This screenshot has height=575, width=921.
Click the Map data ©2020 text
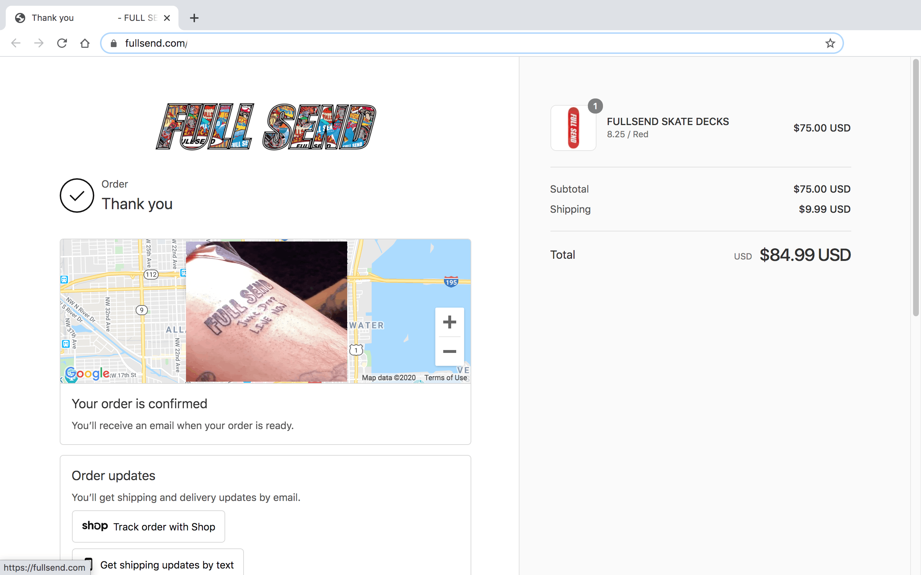tap(389, 378)
